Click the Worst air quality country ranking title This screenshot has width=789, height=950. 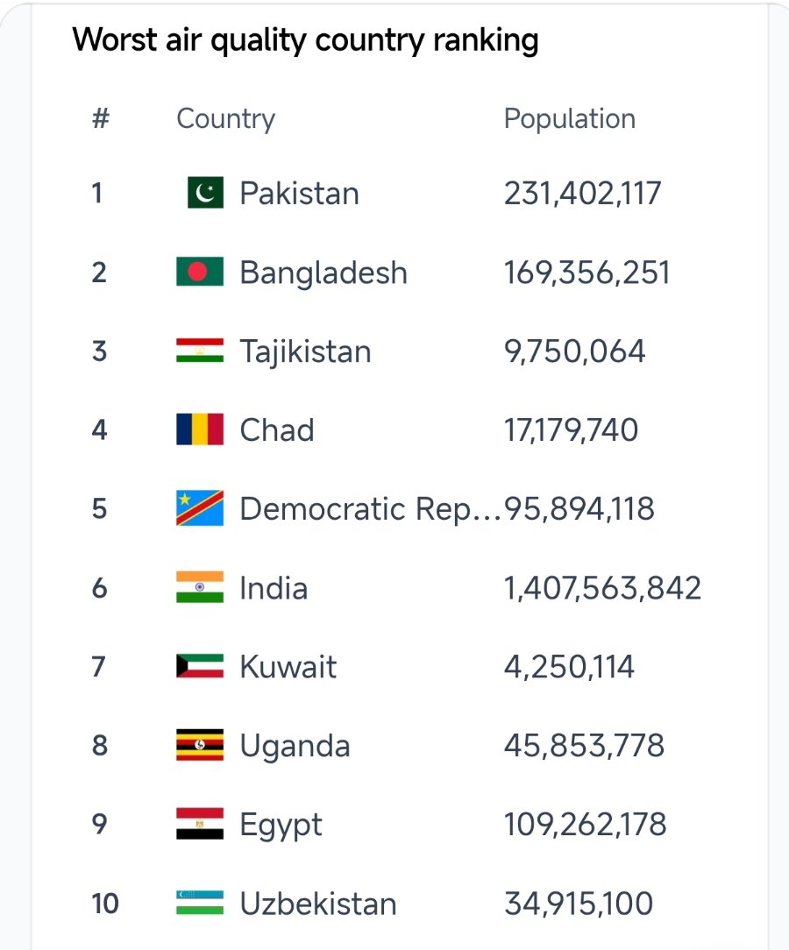305,40
